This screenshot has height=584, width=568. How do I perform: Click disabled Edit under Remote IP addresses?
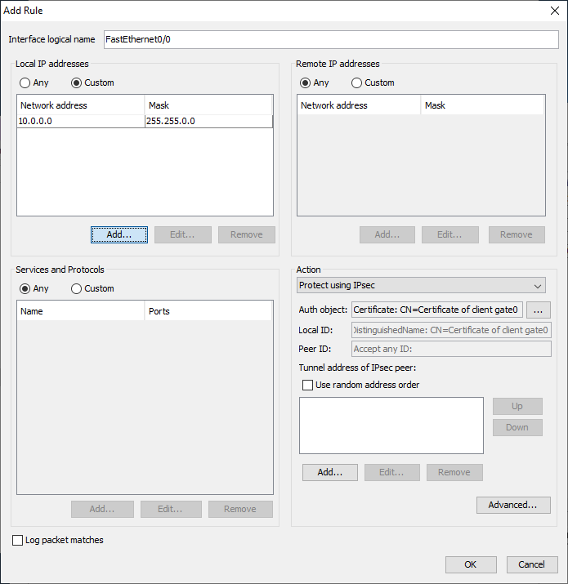449,234
